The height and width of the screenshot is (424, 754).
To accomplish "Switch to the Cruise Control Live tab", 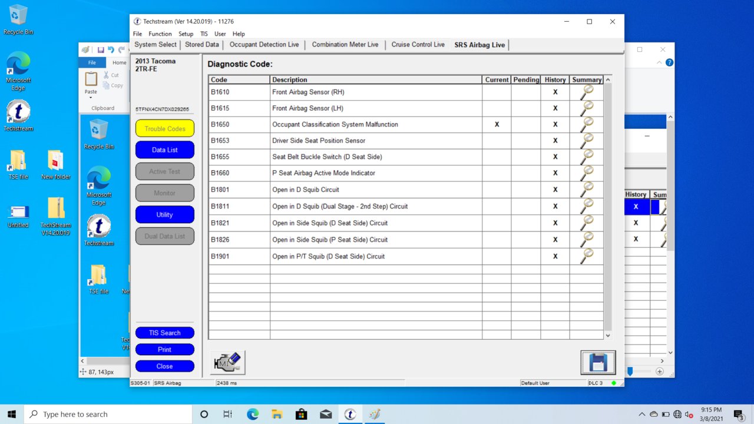I will tap(418, 45).
